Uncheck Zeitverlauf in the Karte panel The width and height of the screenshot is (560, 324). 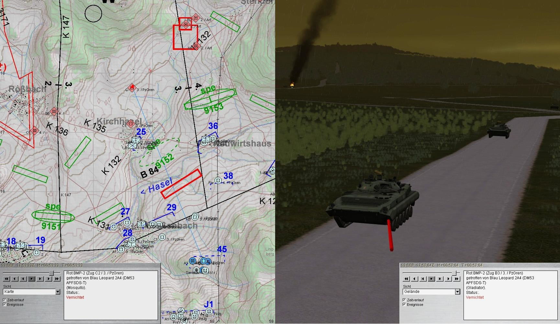5,300
